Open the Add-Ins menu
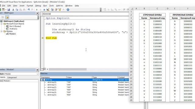Image resolution: width=195 pixels, height=109 pixels. coord(60,6)
